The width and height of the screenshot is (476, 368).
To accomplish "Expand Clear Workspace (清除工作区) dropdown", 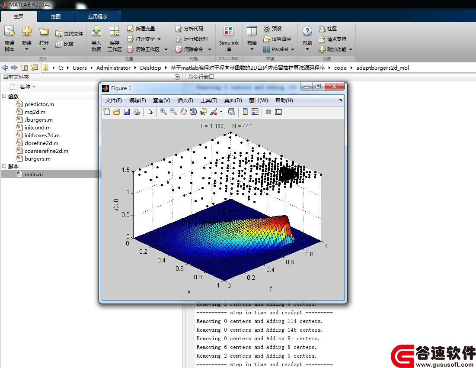I will [x=166, y=49].
